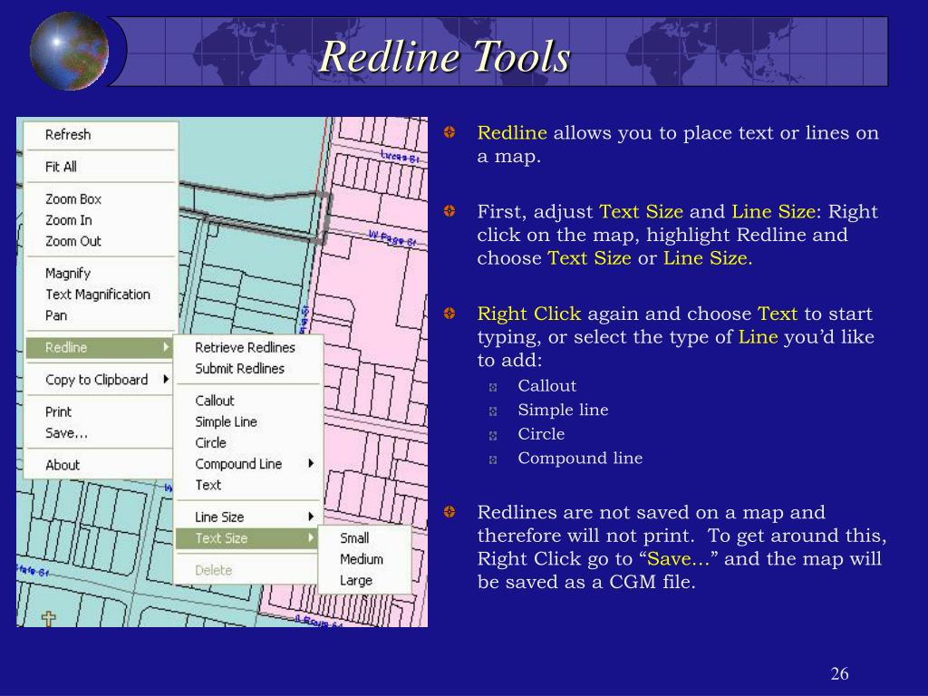The height and width of the screenshot is (696, 928).
Task: Click the yellow 'Save…' text in slide
Action: (x=678, y=558)
